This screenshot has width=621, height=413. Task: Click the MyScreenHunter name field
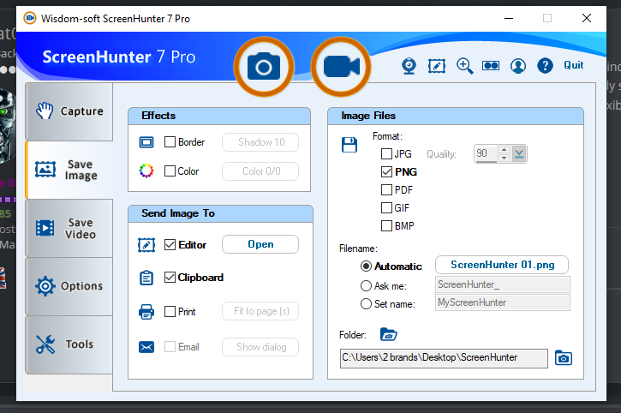tap(503, 302)
